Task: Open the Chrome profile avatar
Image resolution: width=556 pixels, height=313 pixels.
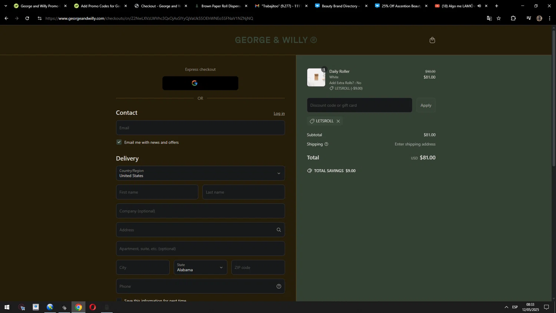Action: tap(539, 18)
